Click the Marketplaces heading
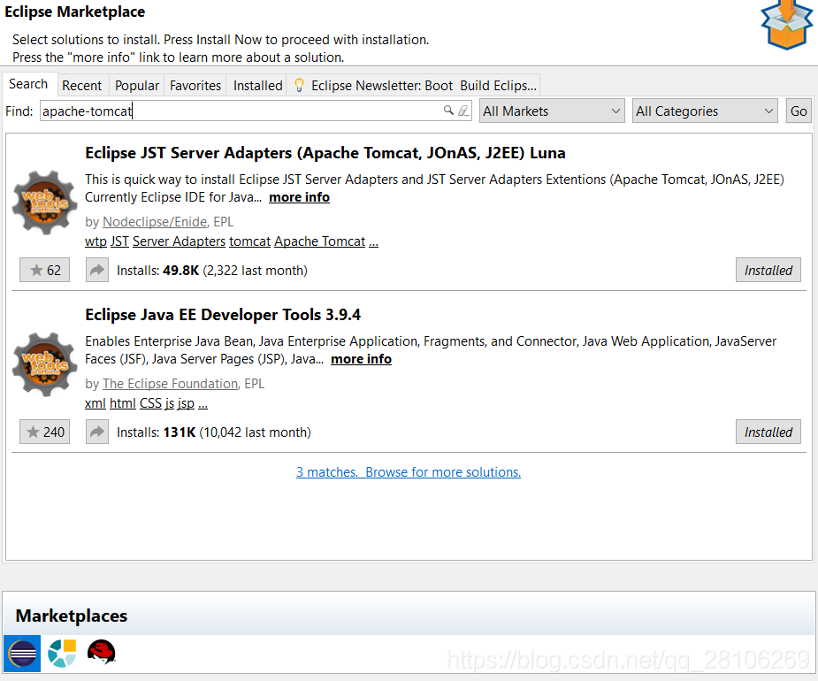The width and height of the screenshot is (818, 681). (72, 616)
